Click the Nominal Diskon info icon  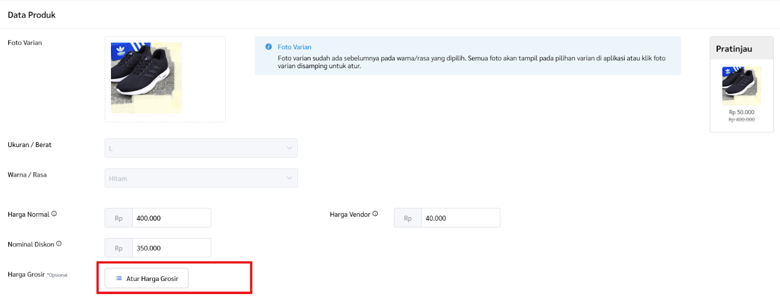pyautogui.click(x=59, y=244)
